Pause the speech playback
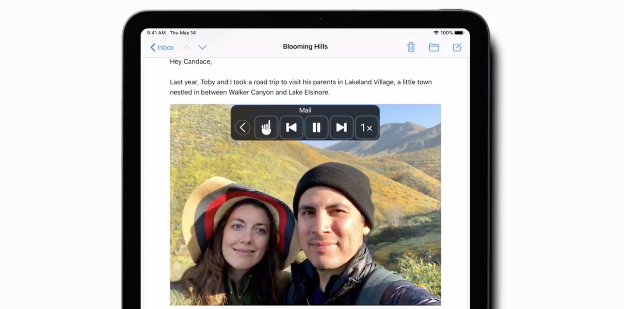Screen dimensions: 624x309 coord(317,128)
